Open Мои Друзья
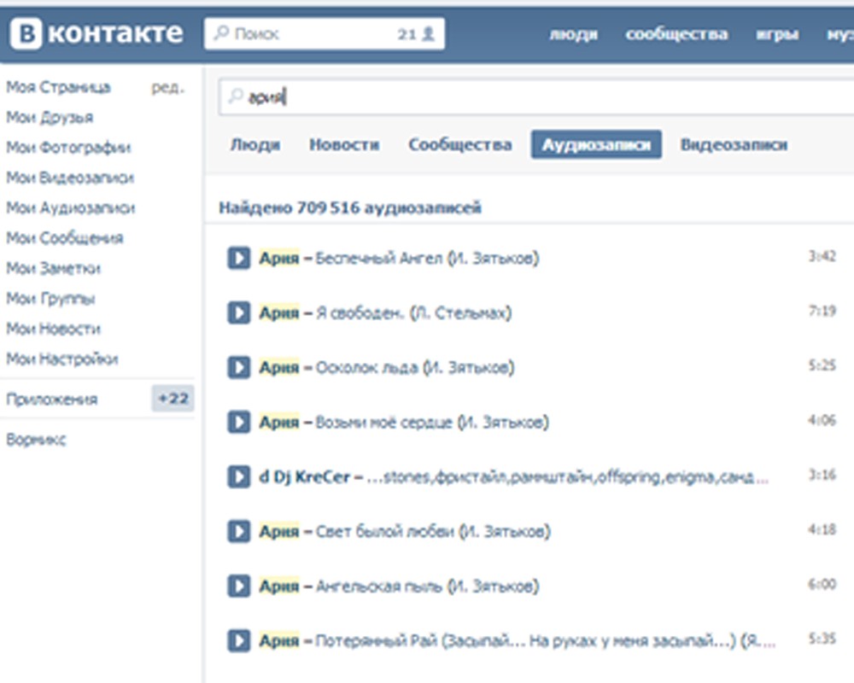 (50, 117)
